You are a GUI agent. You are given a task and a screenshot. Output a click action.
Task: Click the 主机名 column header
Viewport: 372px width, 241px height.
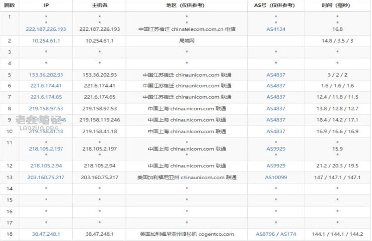(99, 6)
